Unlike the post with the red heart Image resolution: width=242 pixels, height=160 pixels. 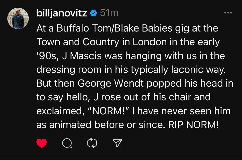42,143
